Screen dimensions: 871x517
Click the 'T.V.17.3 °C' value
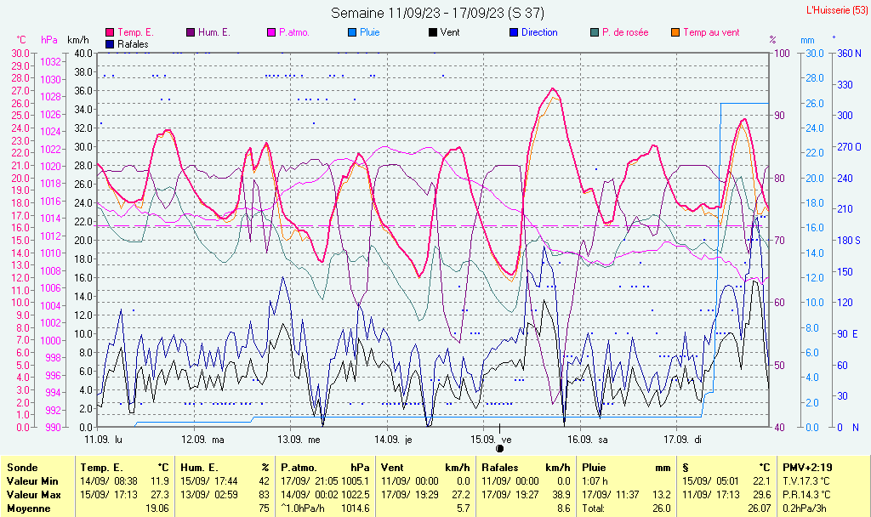click(x=808, y=481)
